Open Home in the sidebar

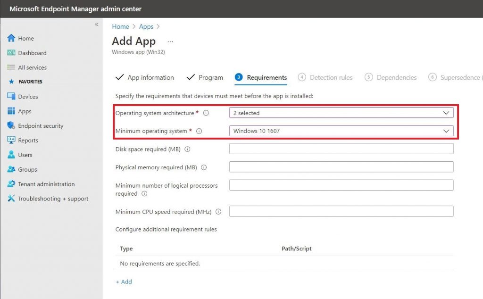tap(26, 39)
